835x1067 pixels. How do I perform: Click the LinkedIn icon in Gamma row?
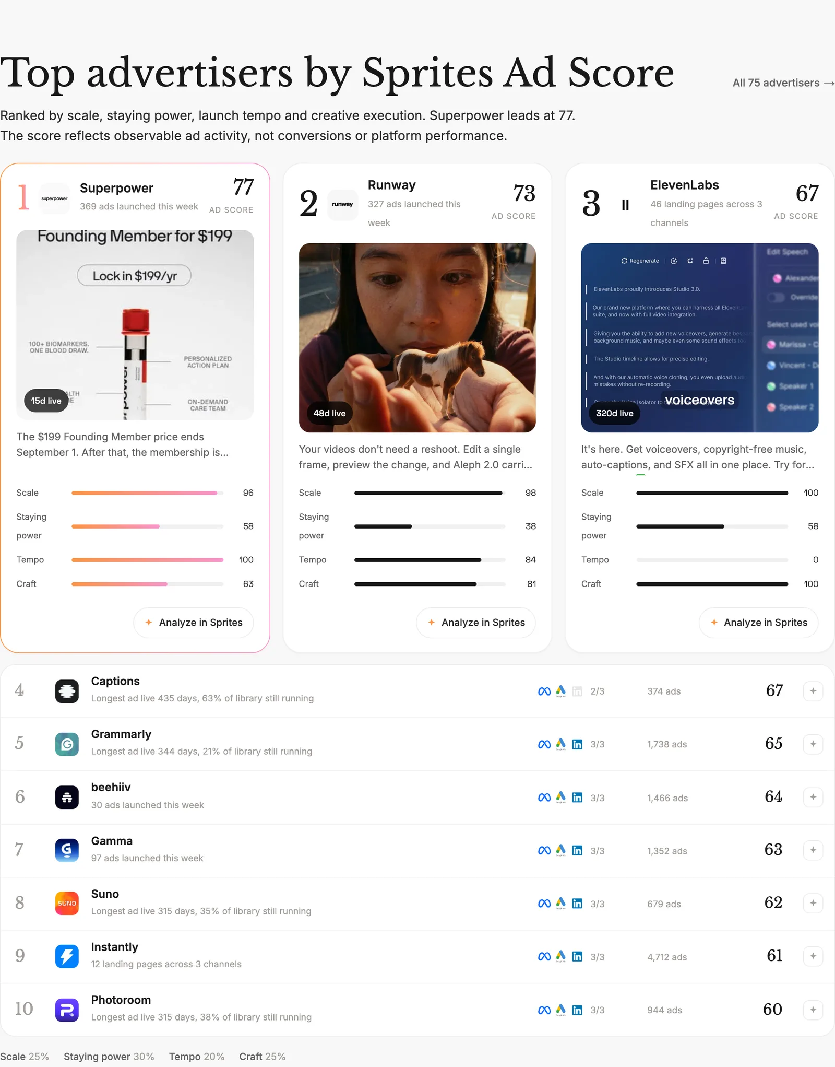(577, 851)
